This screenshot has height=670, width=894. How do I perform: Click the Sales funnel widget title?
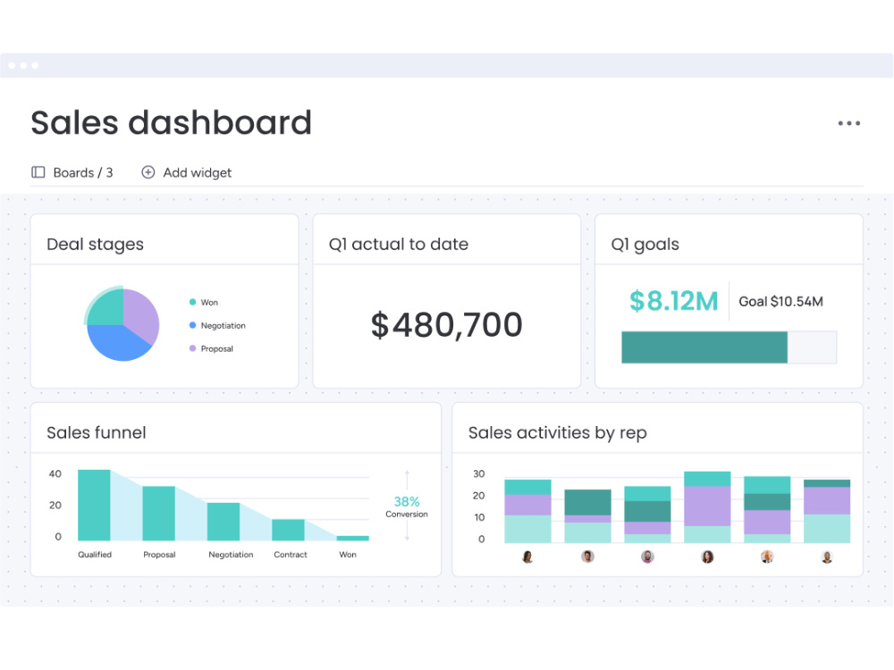[x=97, y=433]
